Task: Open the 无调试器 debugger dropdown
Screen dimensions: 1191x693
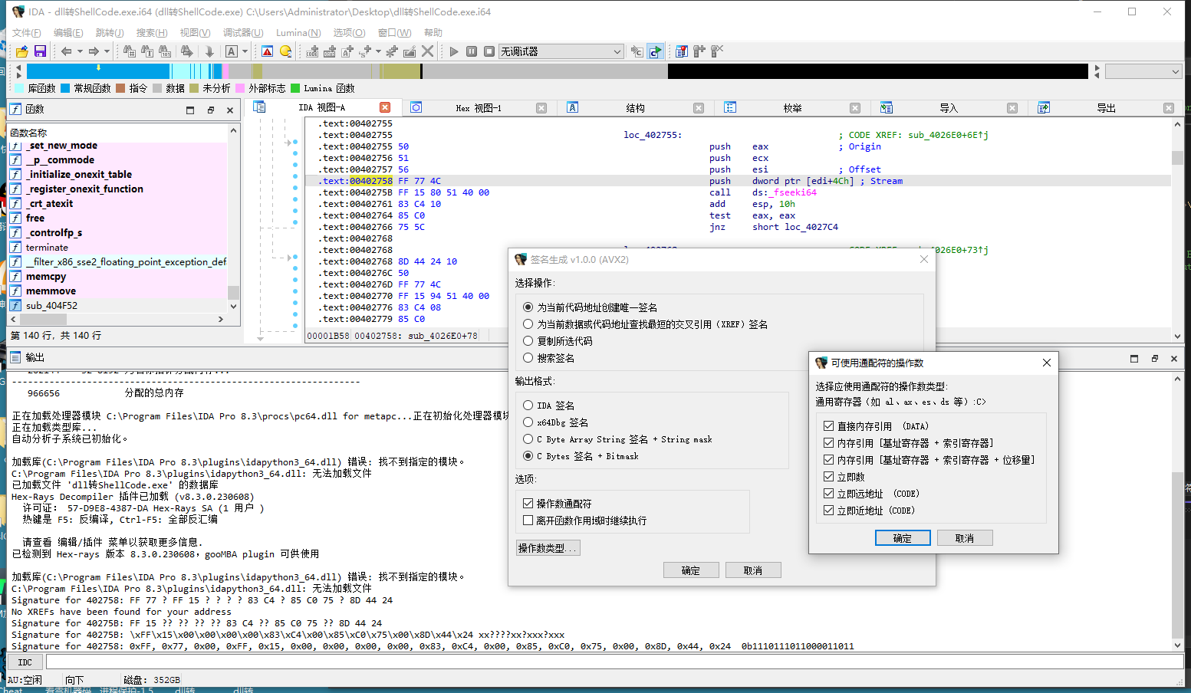Action: [x=617, y=51]
